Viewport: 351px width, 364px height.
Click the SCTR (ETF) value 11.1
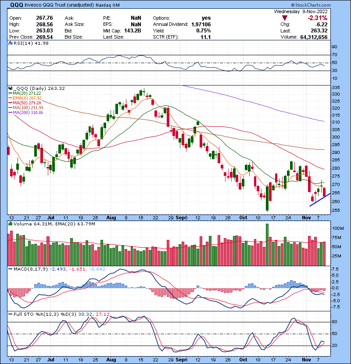pyautogui.click(x=206, y=37)
